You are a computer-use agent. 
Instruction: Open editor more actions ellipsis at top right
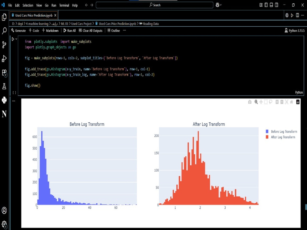[302, 15]
